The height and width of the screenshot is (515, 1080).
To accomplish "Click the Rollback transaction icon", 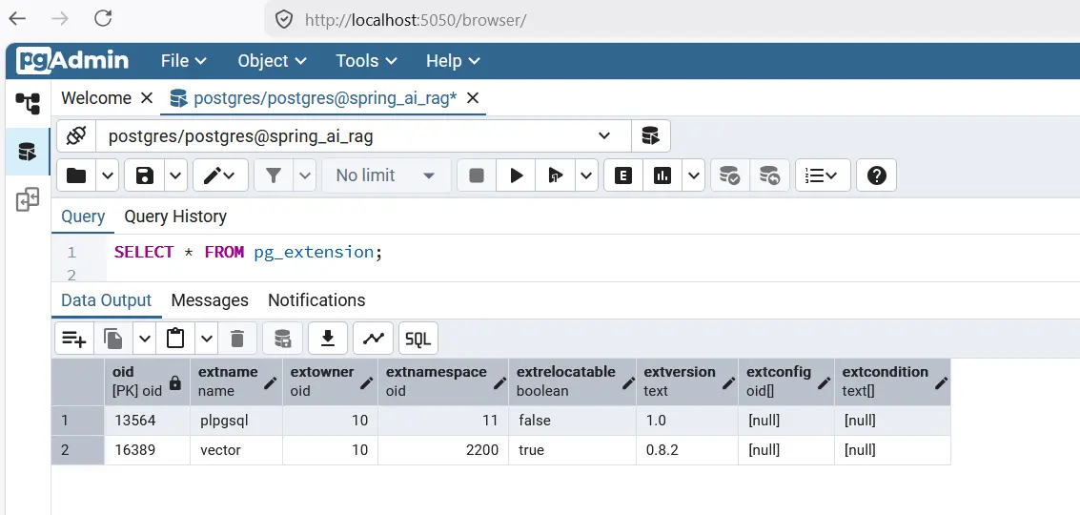I will pyautogui.click(x=769, y=175).
